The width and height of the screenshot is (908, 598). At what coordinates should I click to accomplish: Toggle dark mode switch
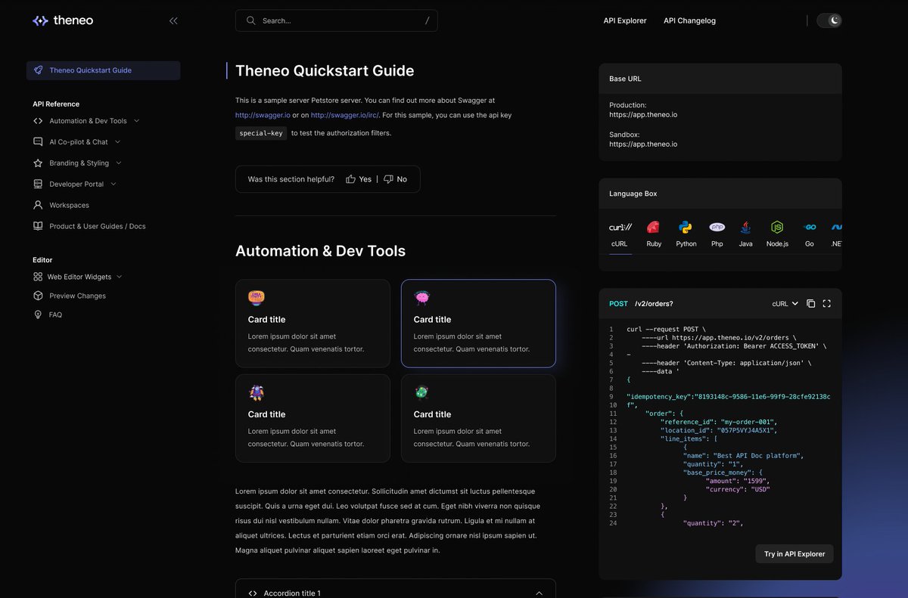point(829,20)
